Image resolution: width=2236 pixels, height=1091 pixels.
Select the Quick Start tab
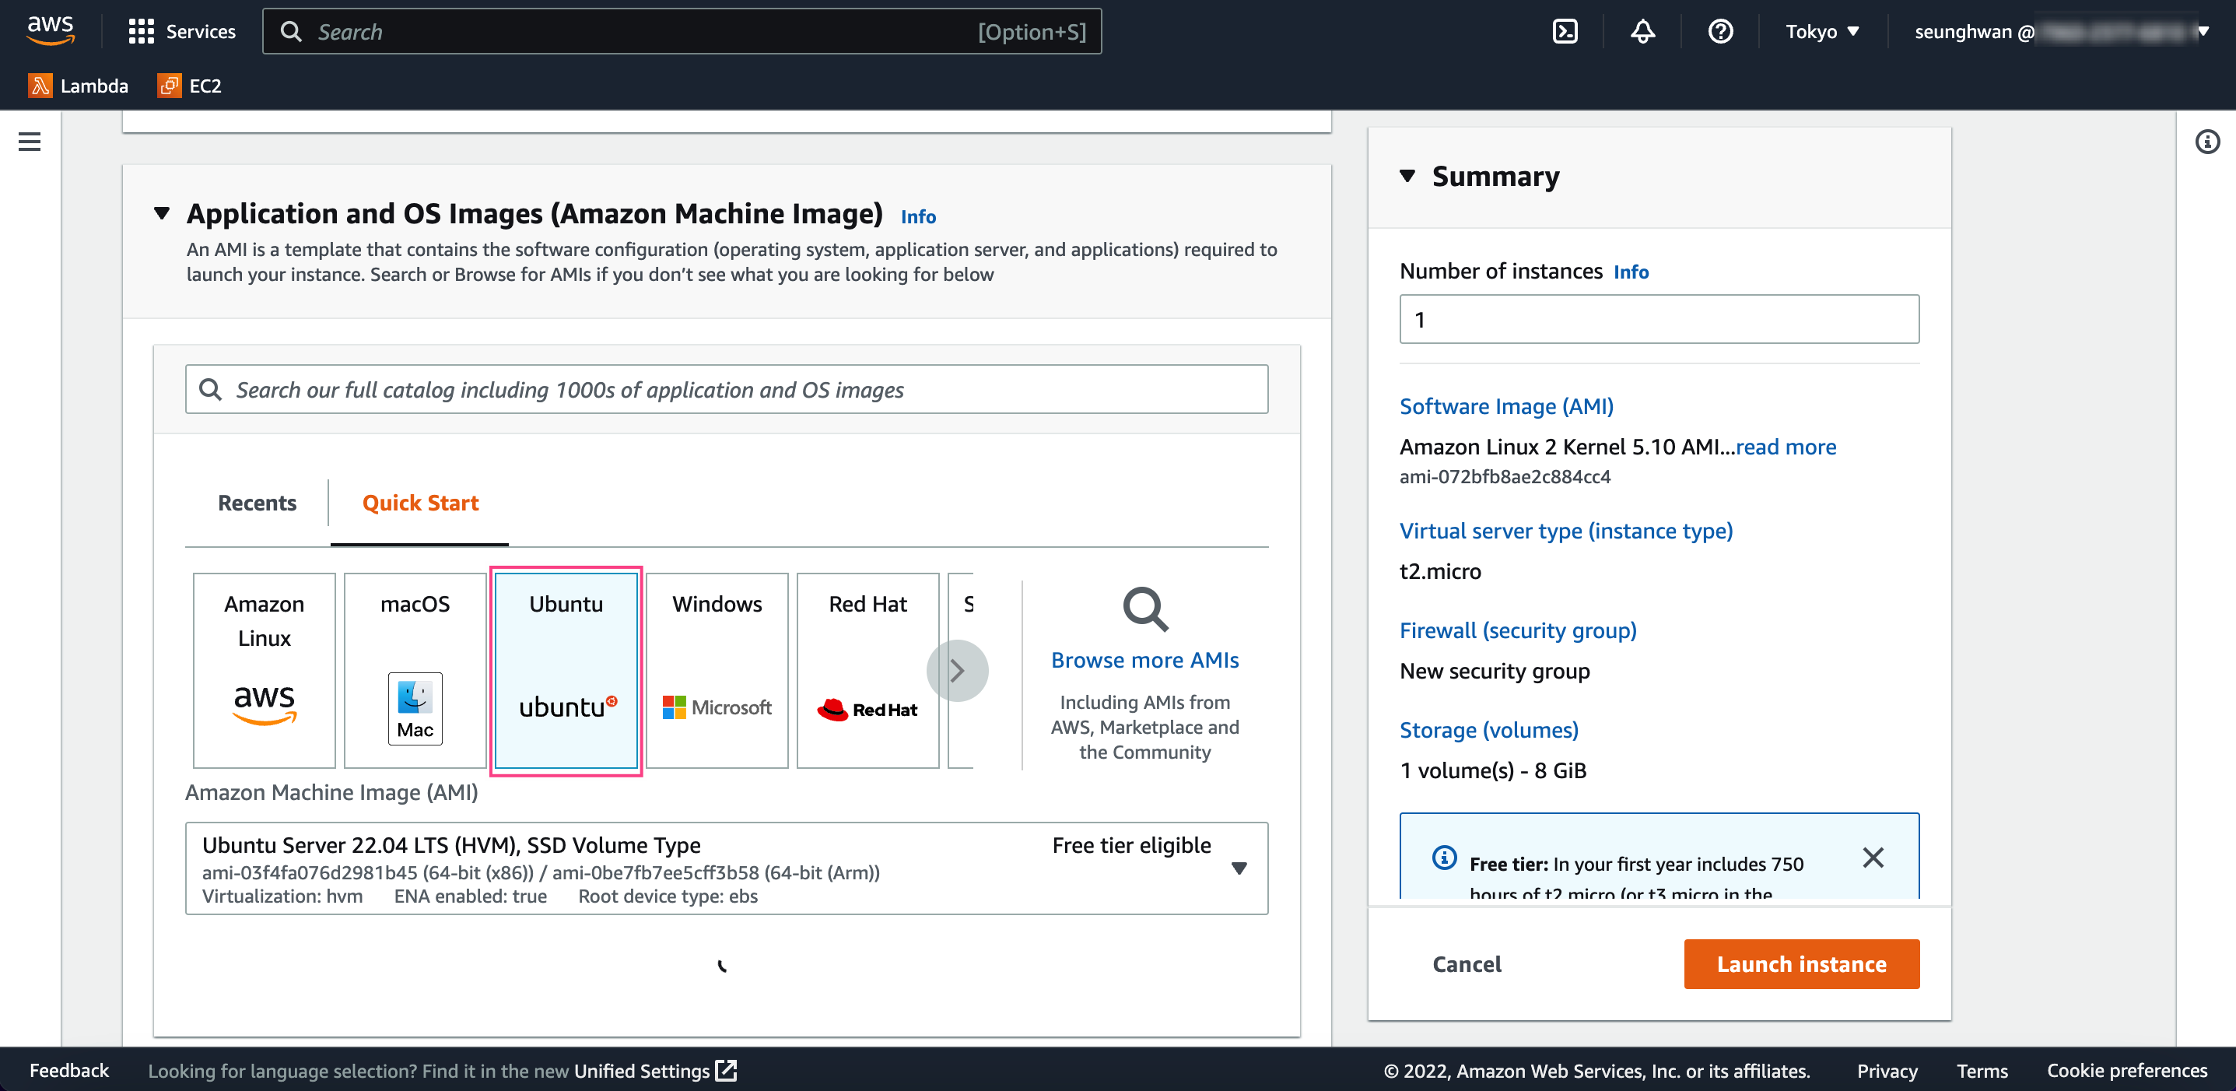coord(420,503)
